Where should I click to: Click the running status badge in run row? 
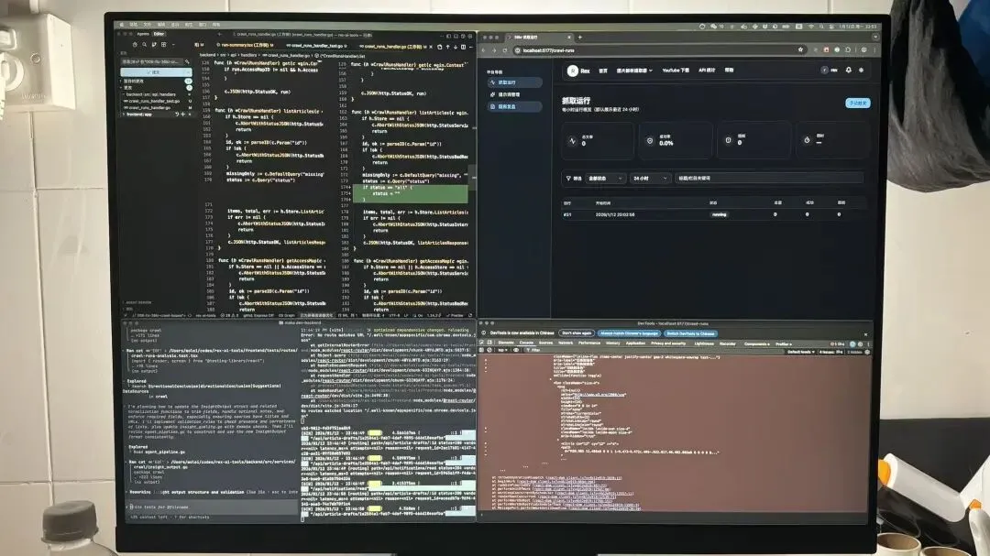720,214
